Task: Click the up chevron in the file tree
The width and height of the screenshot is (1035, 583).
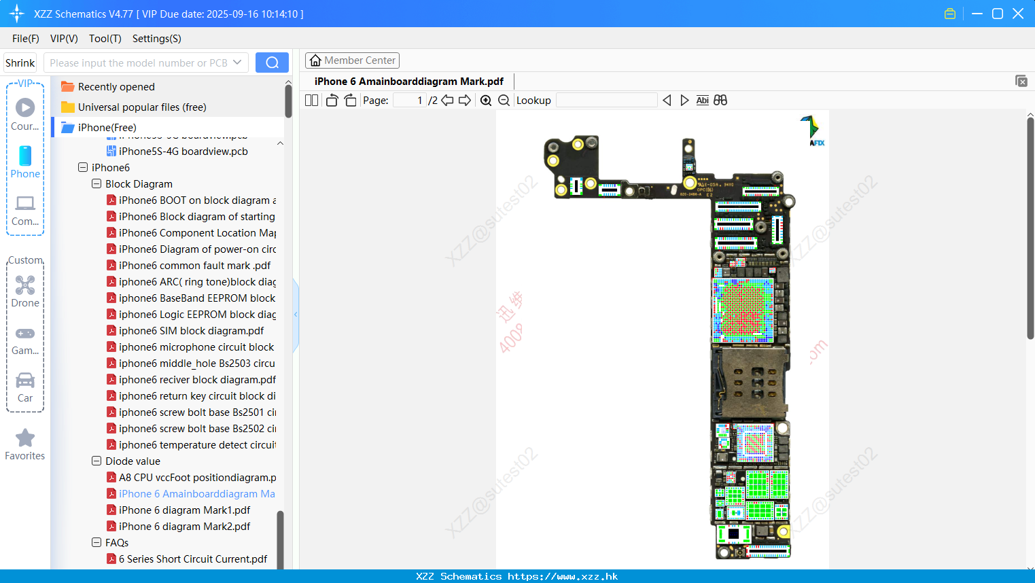Action: click(x=280, y=143)
